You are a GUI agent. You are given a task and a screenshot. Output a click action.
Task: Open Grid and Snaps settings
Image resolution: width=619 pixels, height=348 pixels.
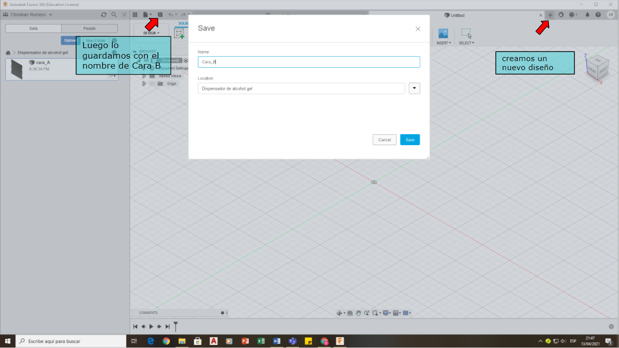pos(396,313)
